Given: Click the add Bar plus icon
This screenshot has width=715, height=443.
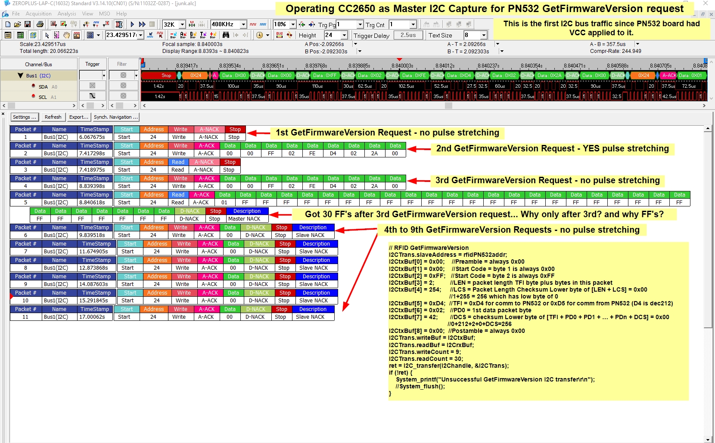Looking at the screenshot, I should [213, 35].
